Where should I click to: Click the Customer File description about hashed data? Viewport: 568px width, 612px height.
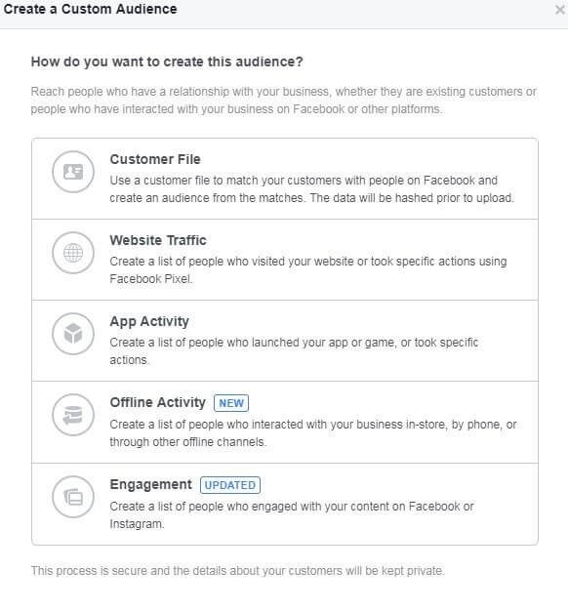click(x=311, y=189)
